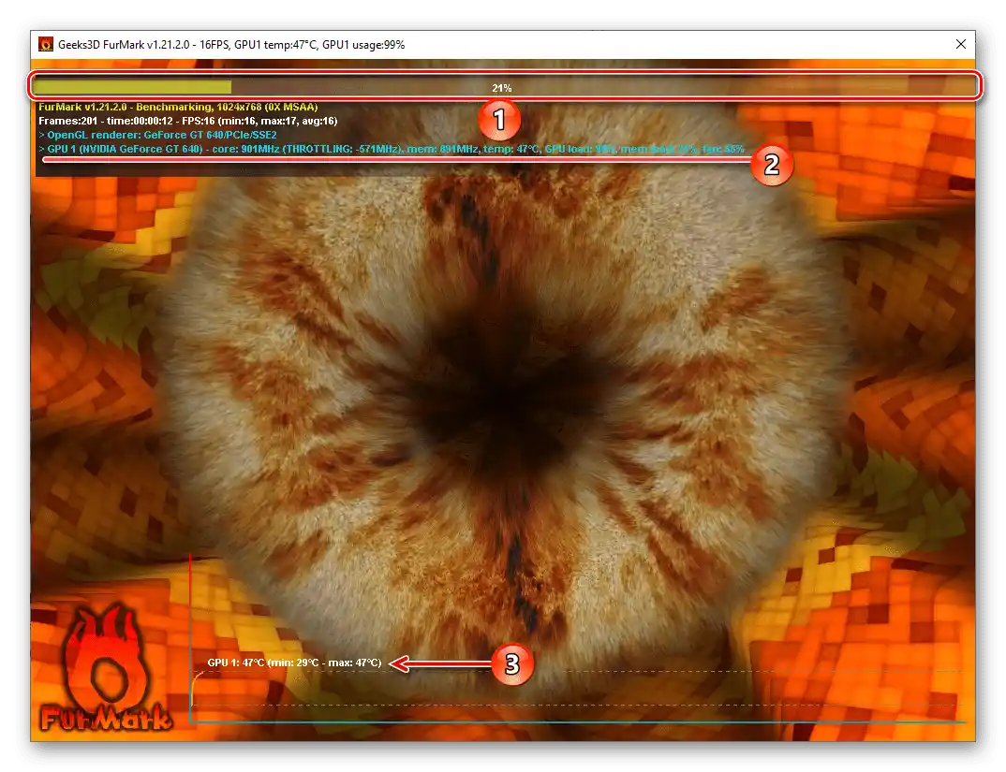Click 'OpenGL renderer: GeForce GT 640/PCIe/SSE2' line

tap(157, 136)
